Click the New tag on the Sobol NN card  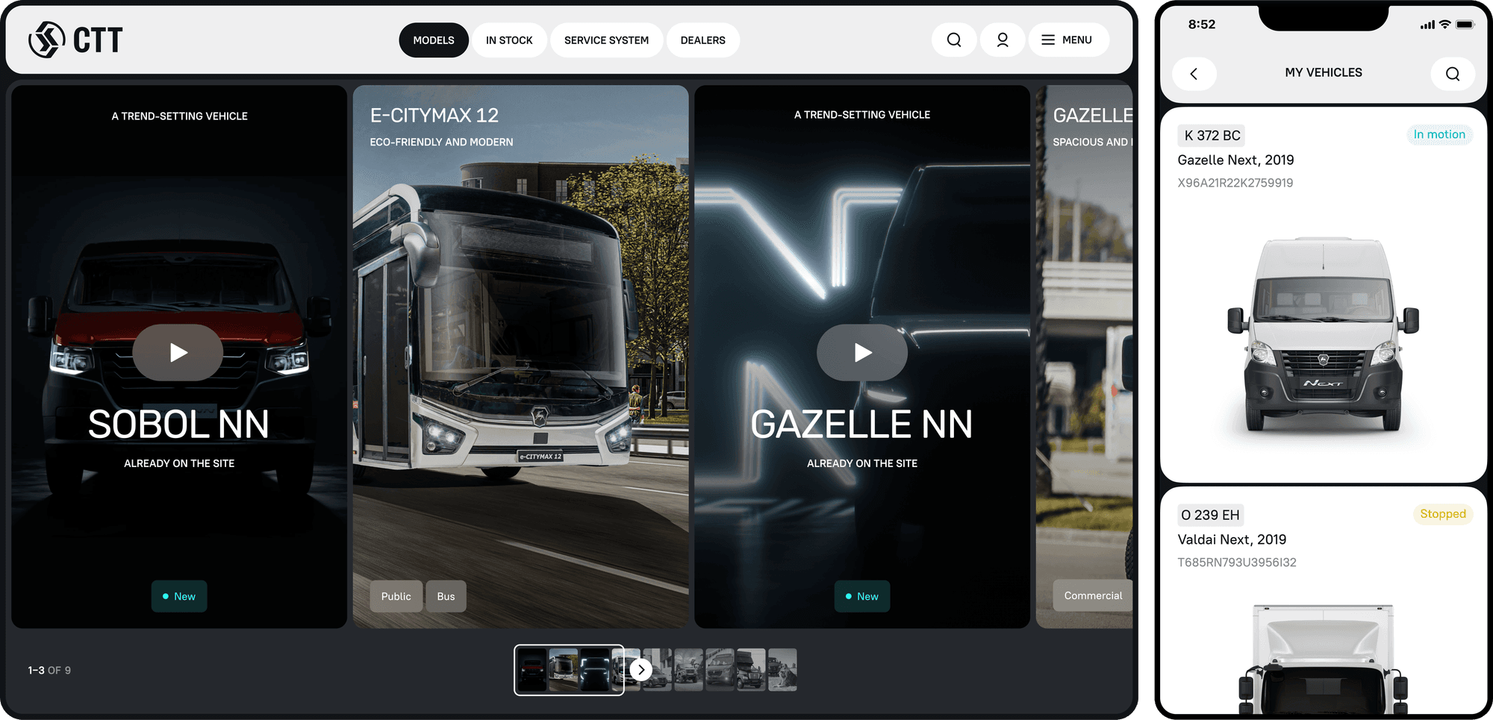pos(179,596)
